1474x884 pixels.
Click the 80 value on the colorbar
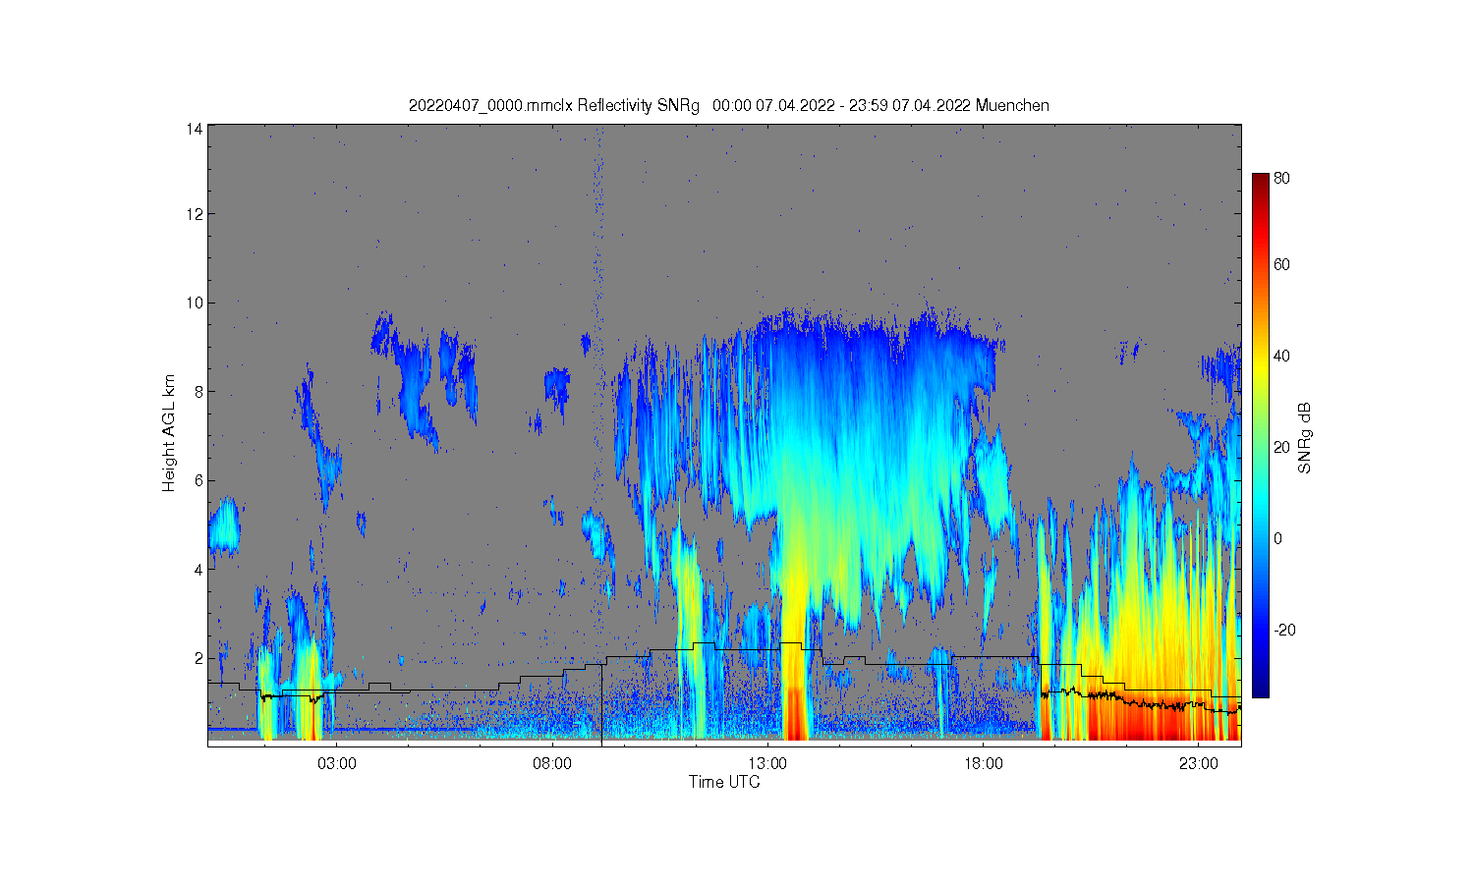pos(1281,179)
